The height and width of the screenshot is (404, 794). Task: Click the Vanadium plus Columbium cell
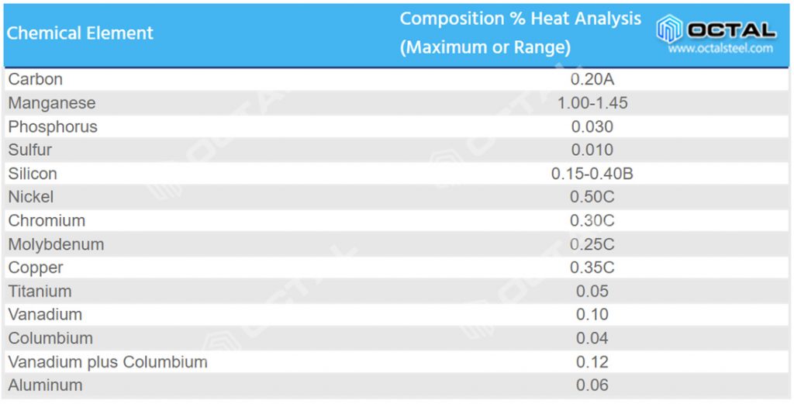click(x=108, y=362)
